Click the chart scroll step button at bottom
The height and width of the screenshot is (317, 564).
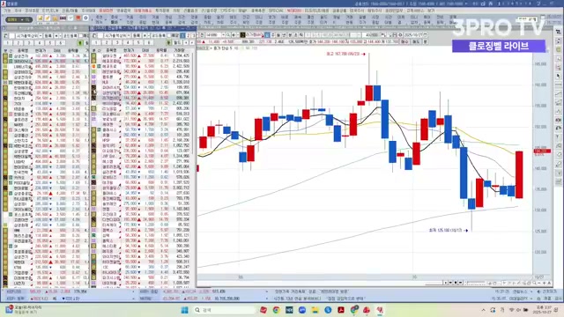(x=445, y=283)
